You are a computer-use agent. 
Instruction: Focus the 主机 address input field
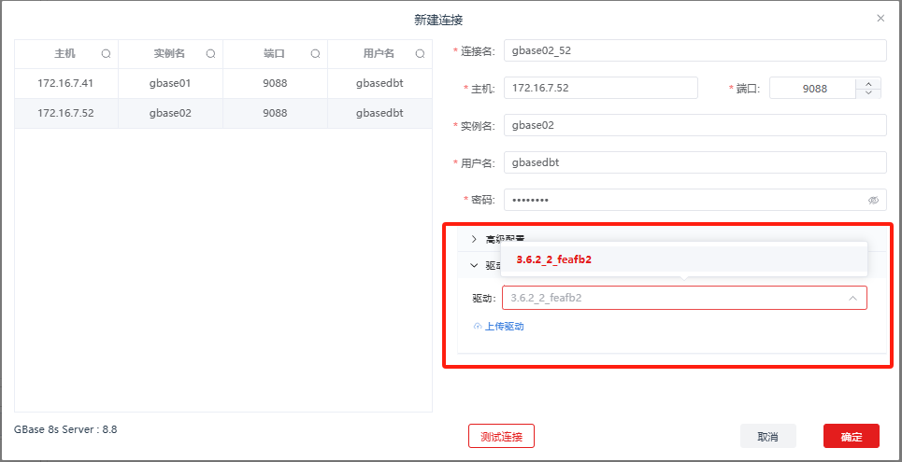600,88
